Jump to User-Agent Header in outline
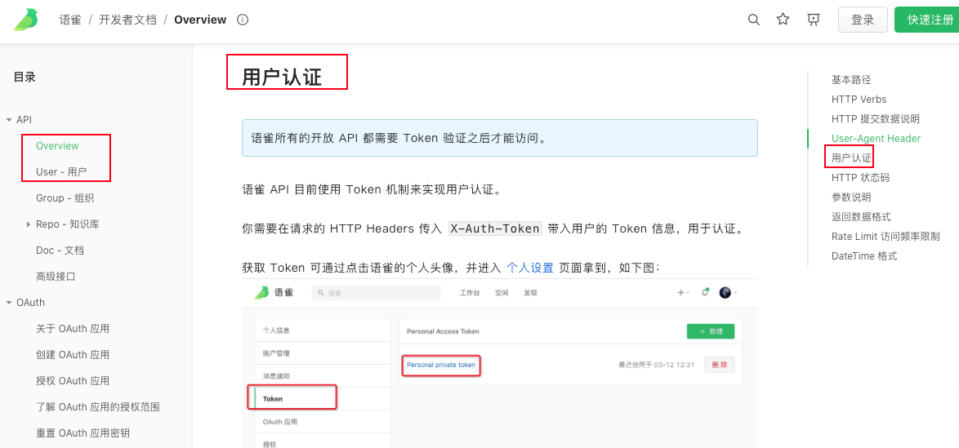This screenshot has height=448, width=959. [x=876, y=138]
